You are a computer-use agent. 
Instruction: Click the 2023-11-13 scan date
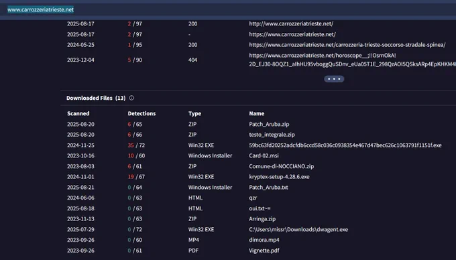[80, 219]
